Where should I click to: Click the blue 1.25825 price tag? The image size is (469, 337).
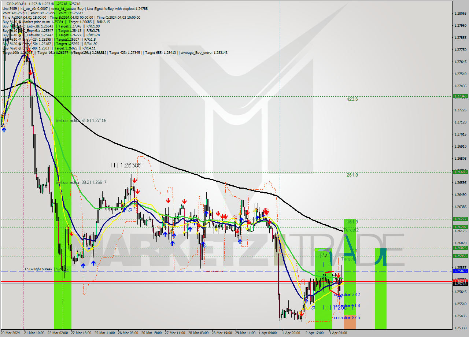coord(460,271)
